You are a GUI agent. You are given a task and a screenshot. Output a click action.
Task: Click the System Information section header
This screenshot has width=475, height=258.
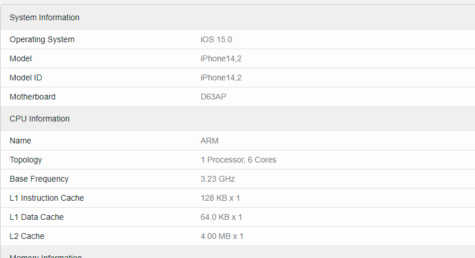pos(45,17)
